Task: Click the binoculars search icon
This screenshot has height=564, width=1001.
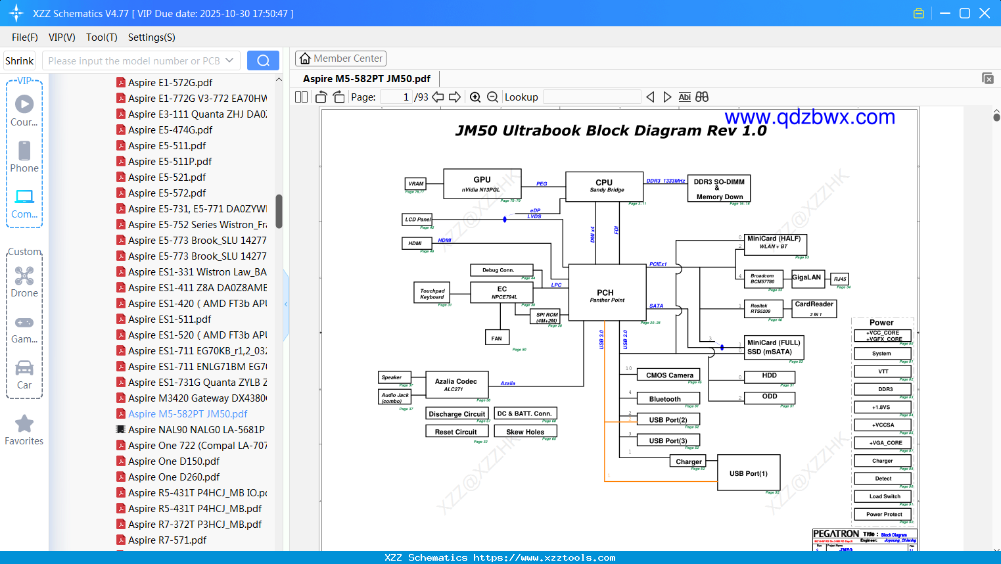Action: 702,97
